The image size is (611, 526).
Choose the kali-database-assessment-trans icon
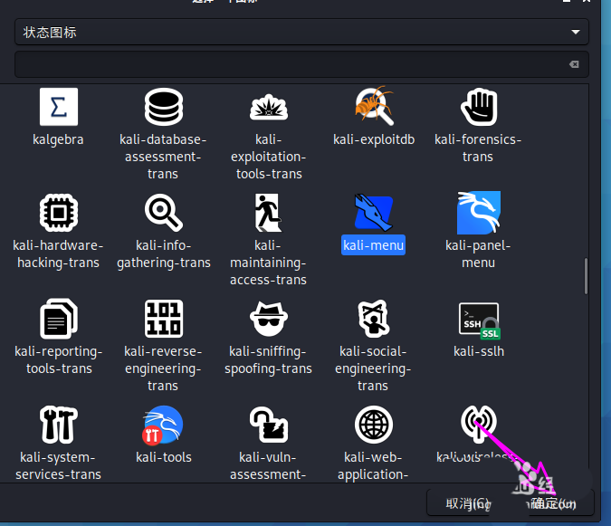pyautogui.click(x=163, y=107)
